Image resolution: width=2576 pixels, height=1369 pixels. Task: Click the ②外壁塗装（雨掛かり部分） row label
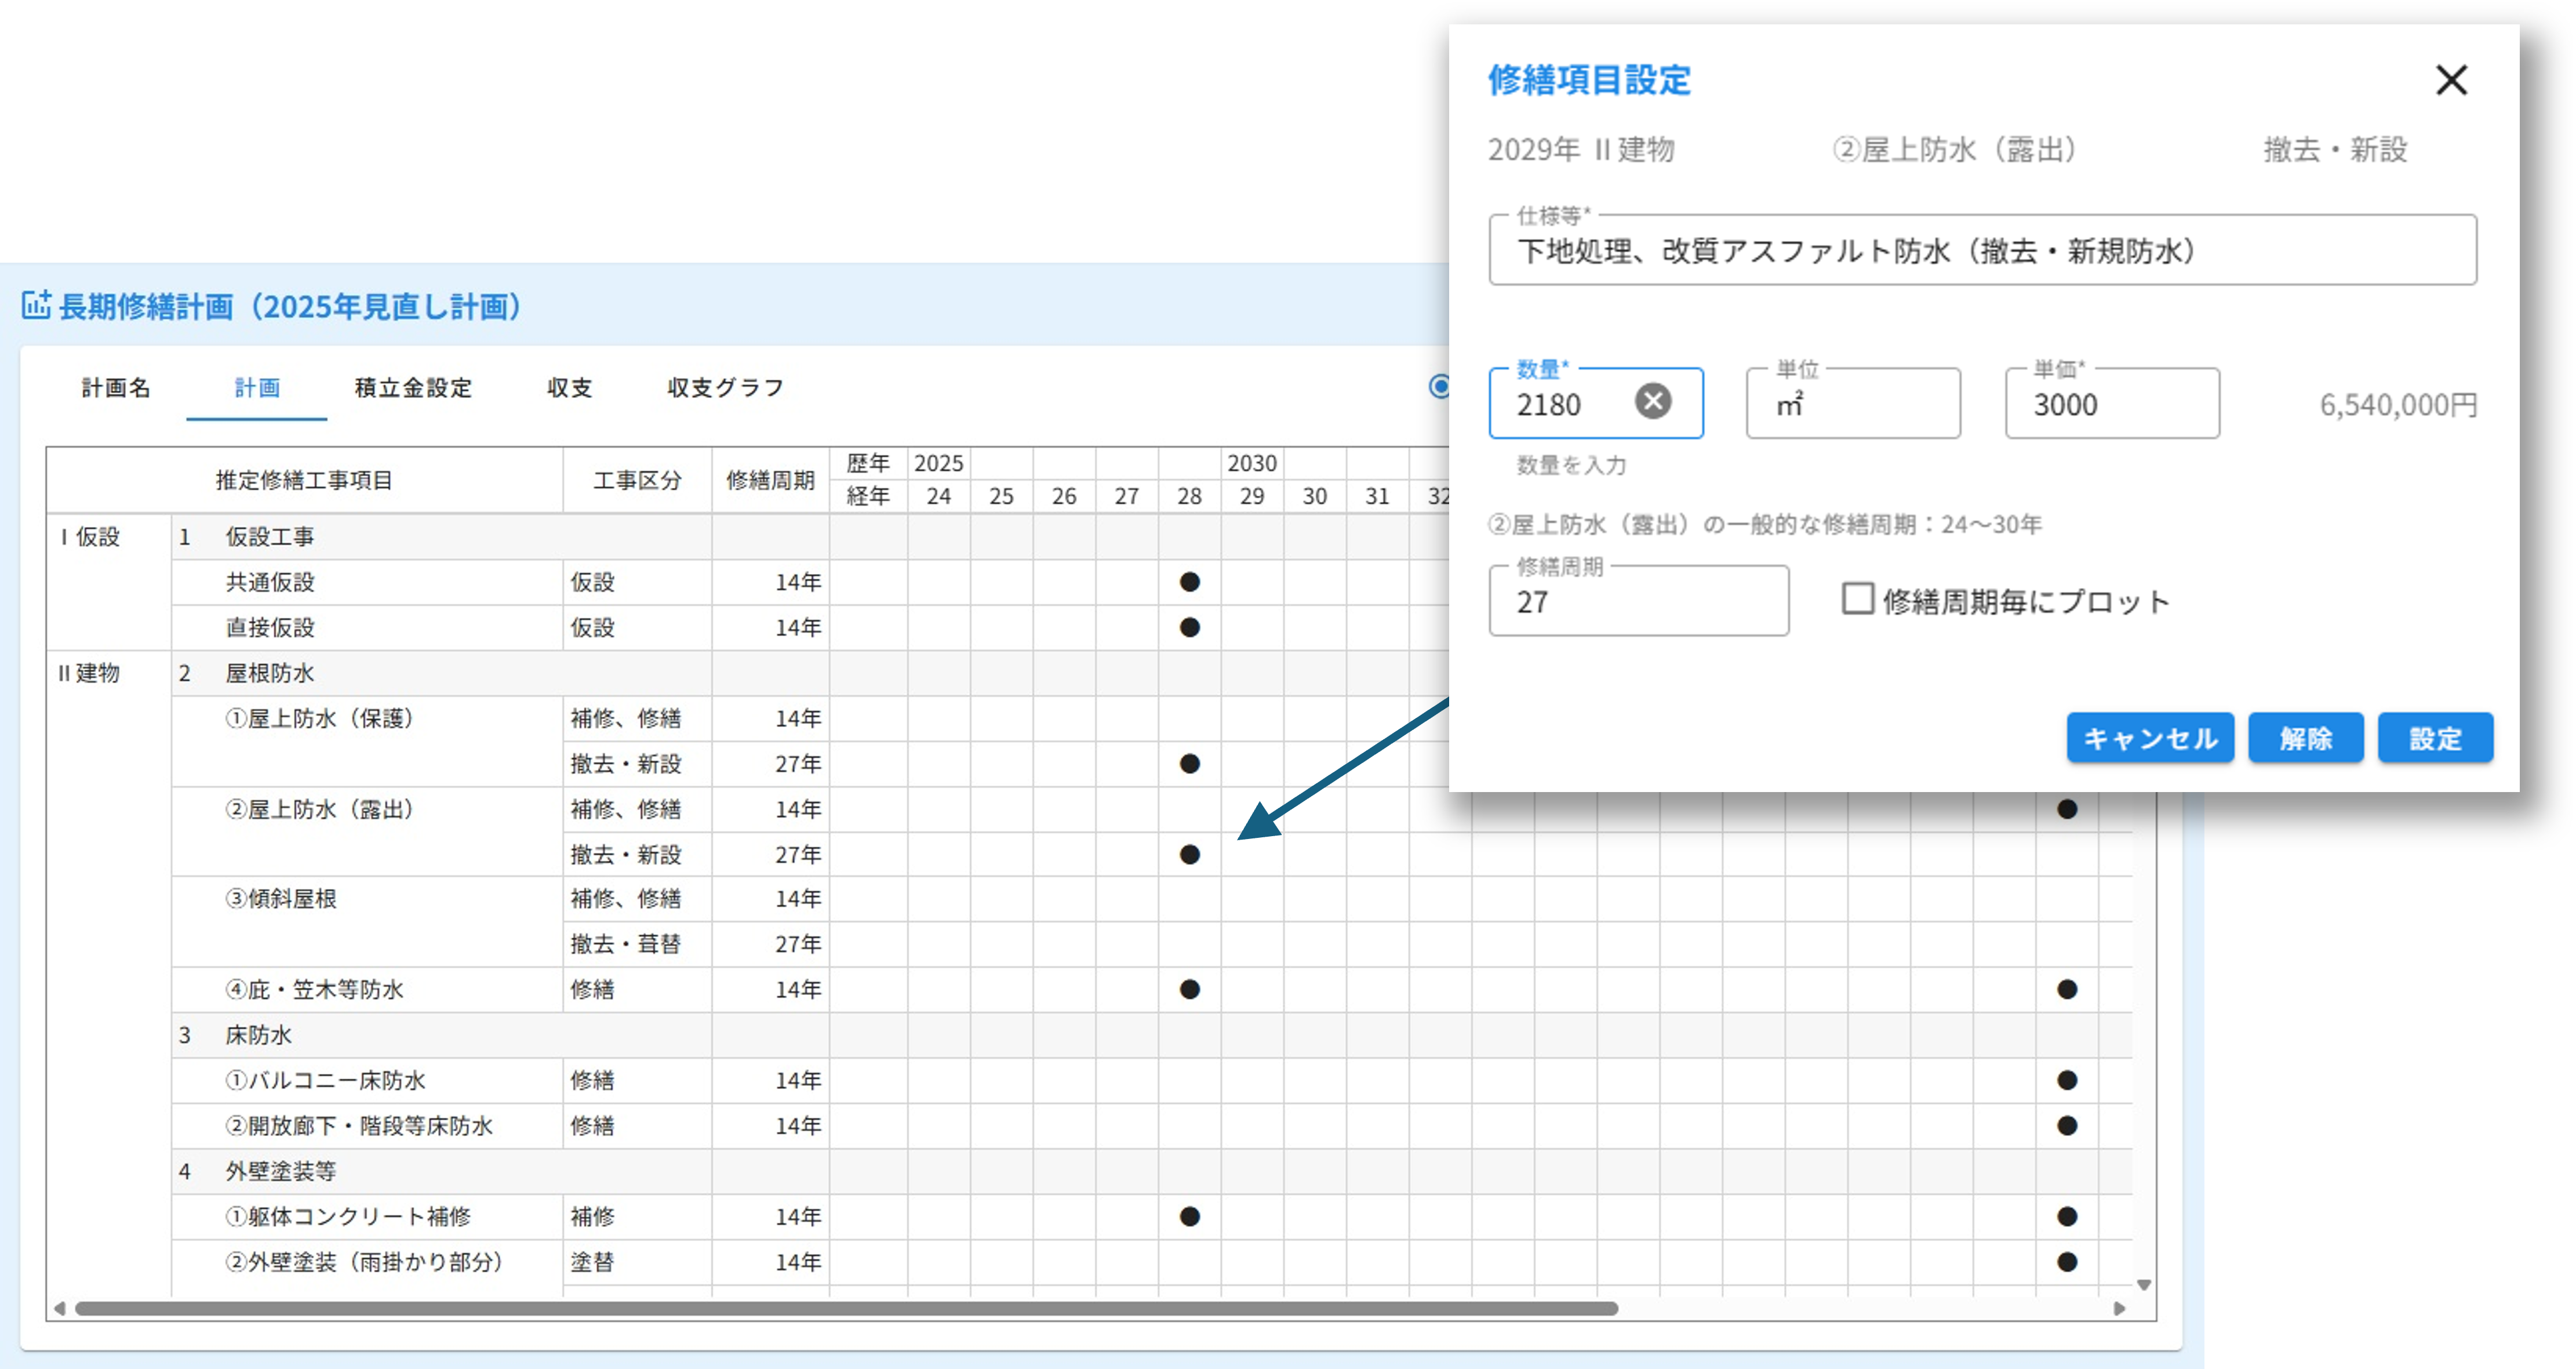coord(365,1261)
